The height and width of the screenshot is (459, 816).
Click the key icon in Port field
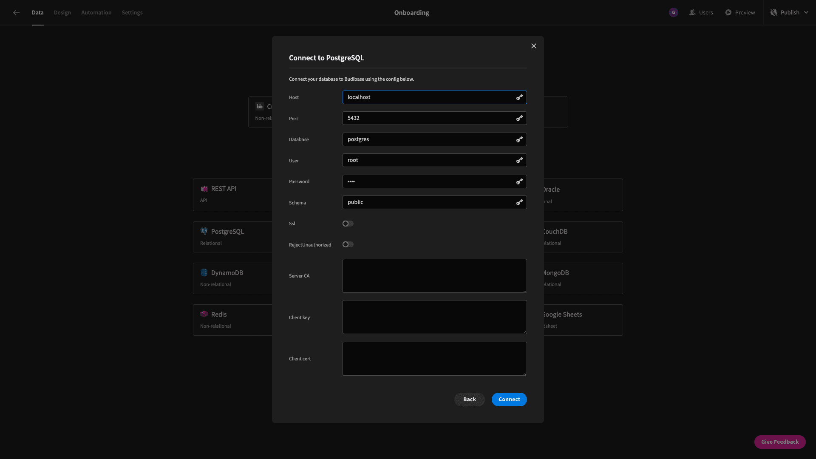519,118
